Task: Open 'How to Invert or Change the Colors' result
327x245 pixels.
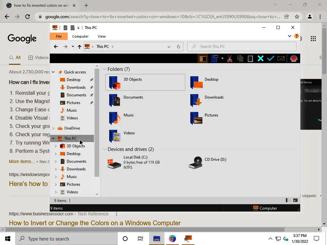Action: pyautogui.click(x=95, y=223)
